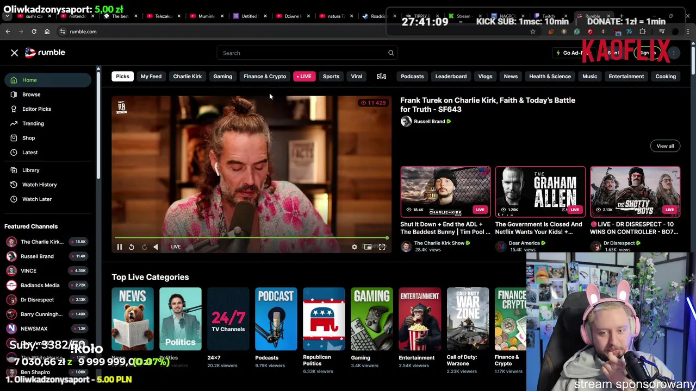Screen dimensions: 696x391
Task: Open the Shotty Boys live thumbnail
Action: click(x=635, y=192)
